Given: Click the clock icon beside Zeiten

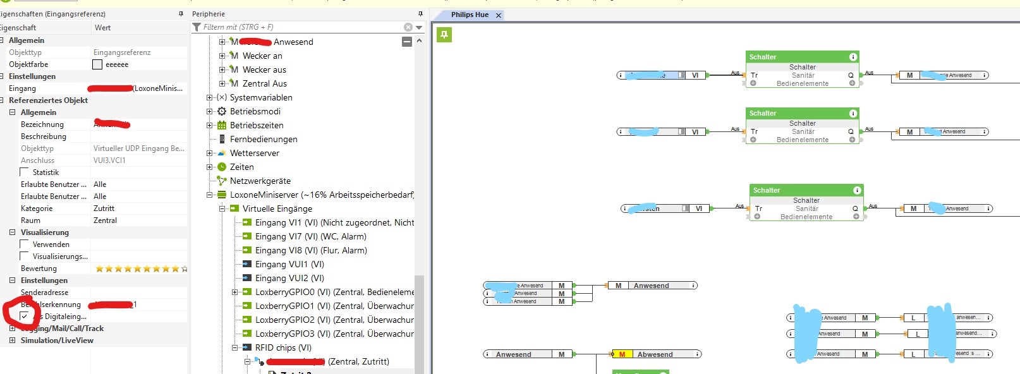Looking at the screenshot, I should (222, 167).
